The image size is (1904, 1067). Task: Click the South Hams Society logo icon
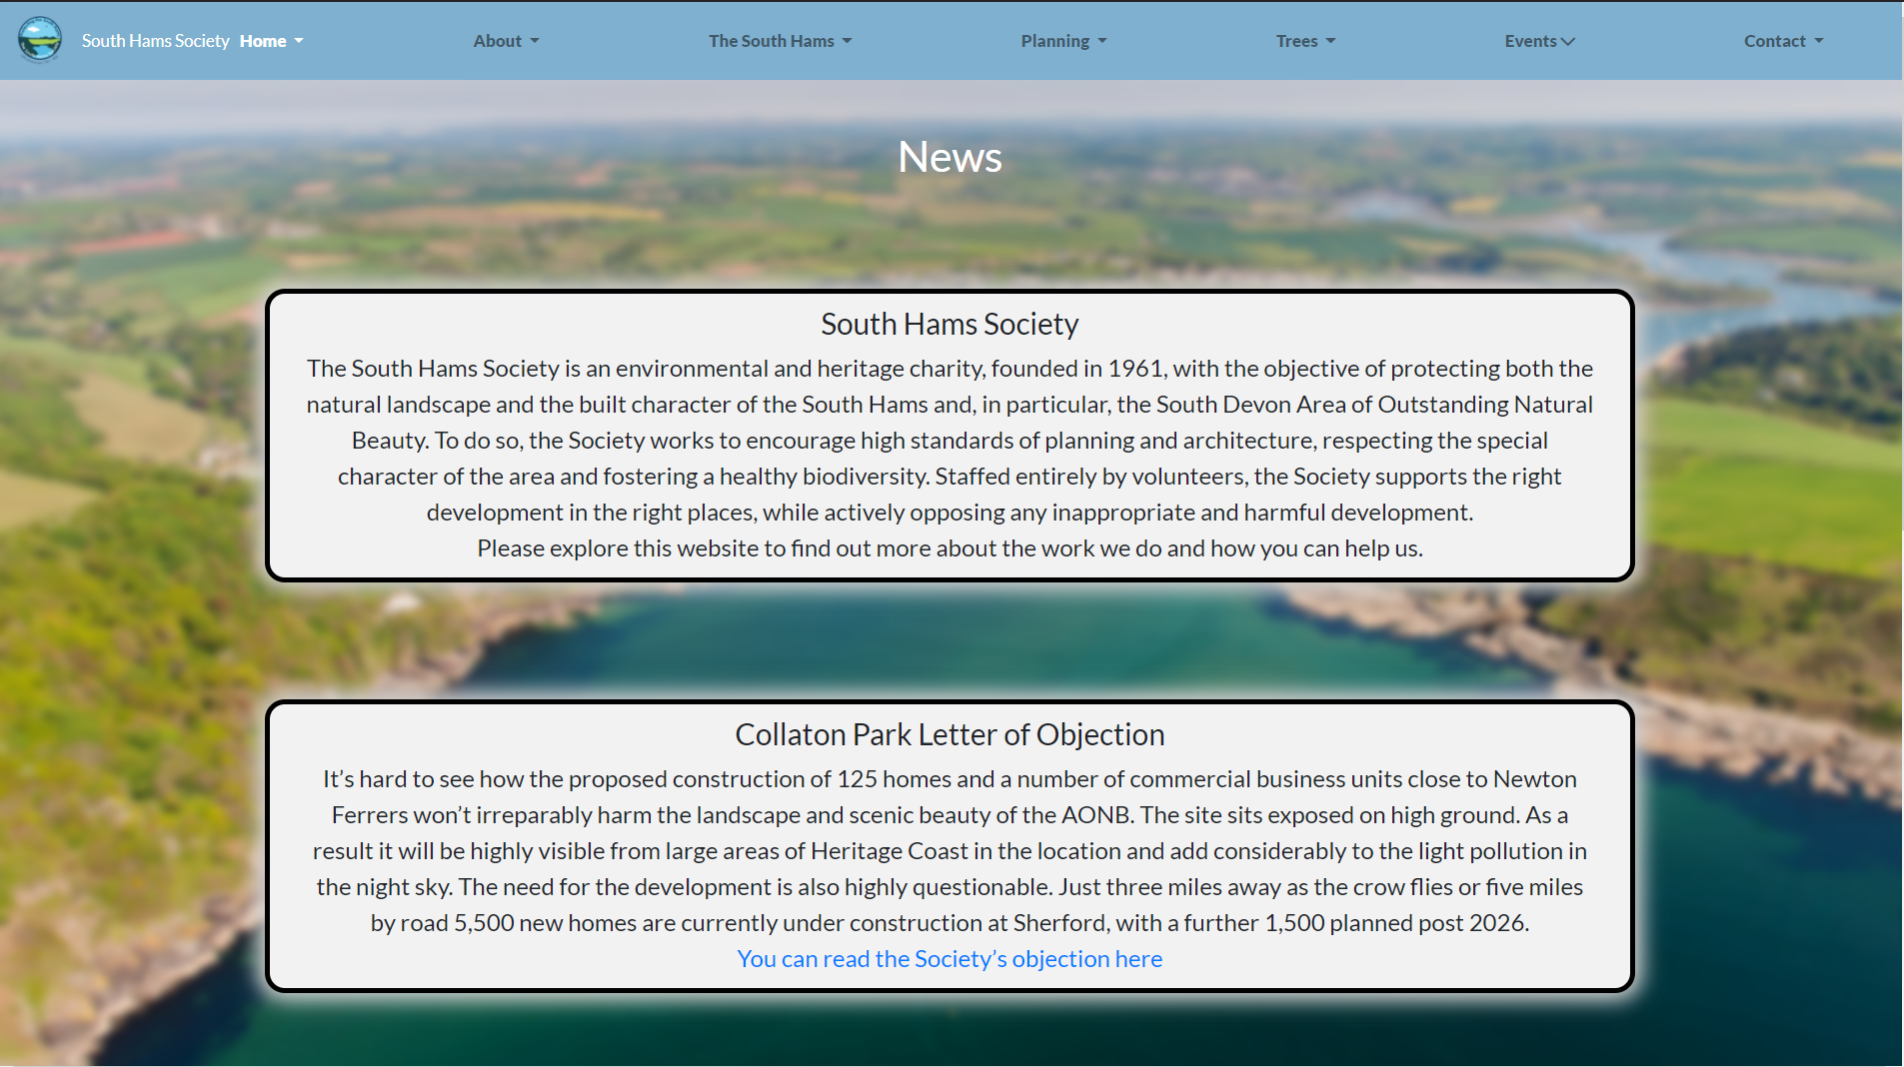click(x=40, y=40)
